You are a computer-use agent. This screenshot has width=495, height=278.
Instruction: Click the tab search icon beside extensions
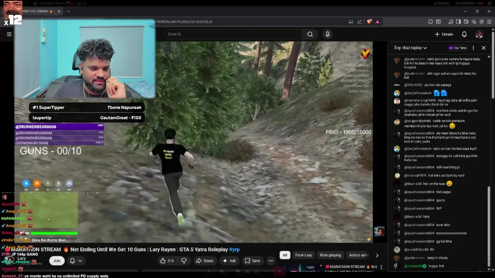[x=438, y=22]
